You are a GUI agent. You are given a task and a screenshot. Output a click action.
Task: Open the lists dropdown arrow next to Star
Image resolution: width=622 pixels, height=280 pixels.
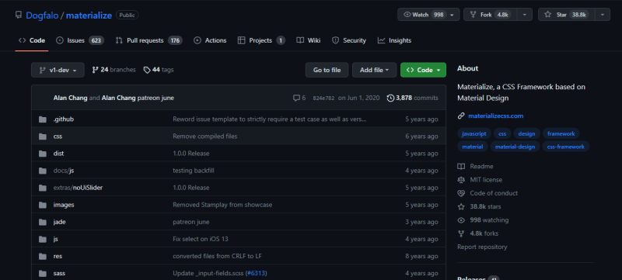click(x=603, y=15)
